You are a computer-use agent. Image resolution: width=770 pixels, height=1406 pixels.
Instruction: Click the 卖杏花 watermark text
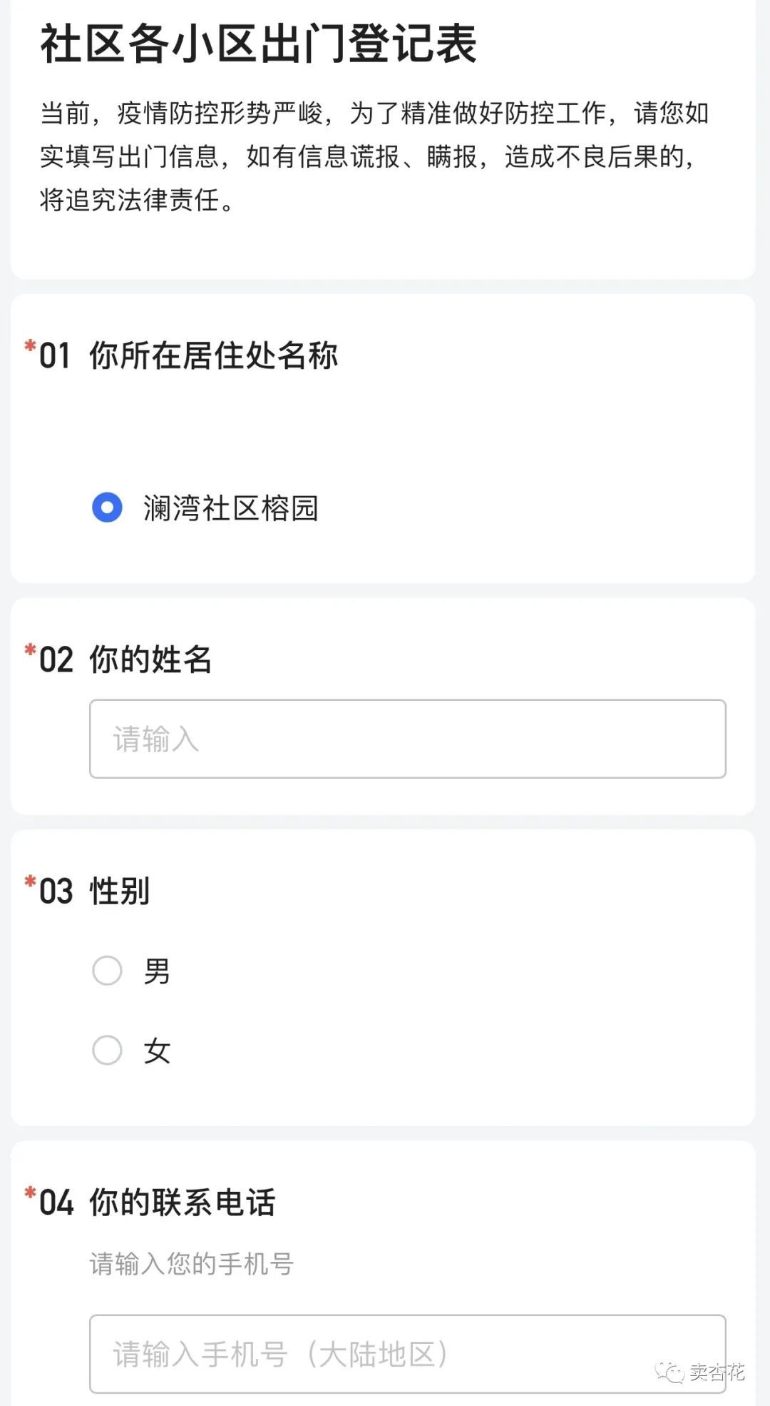coord(717,1372)
